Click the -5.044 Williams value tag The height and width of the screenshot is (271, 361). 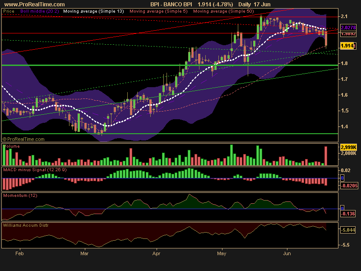click(x=347, y=230)
